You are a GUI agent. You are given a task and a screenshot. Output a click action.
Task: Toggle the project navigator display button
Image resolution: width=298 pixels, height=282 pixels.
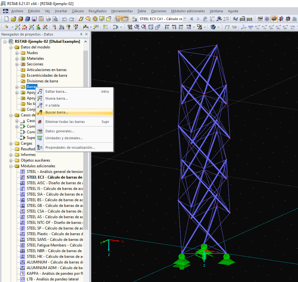point(118,19)
